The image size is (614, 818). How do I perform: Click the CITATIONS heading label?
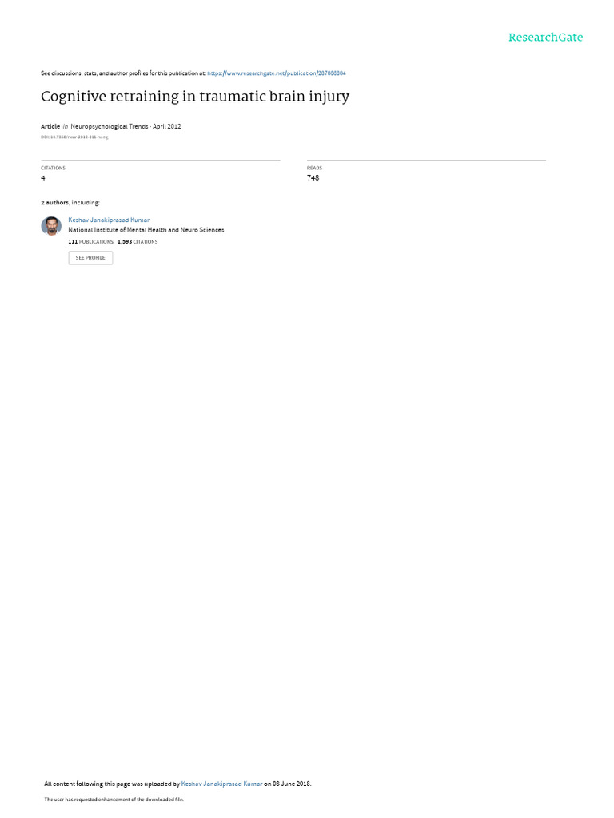(54, 168)
